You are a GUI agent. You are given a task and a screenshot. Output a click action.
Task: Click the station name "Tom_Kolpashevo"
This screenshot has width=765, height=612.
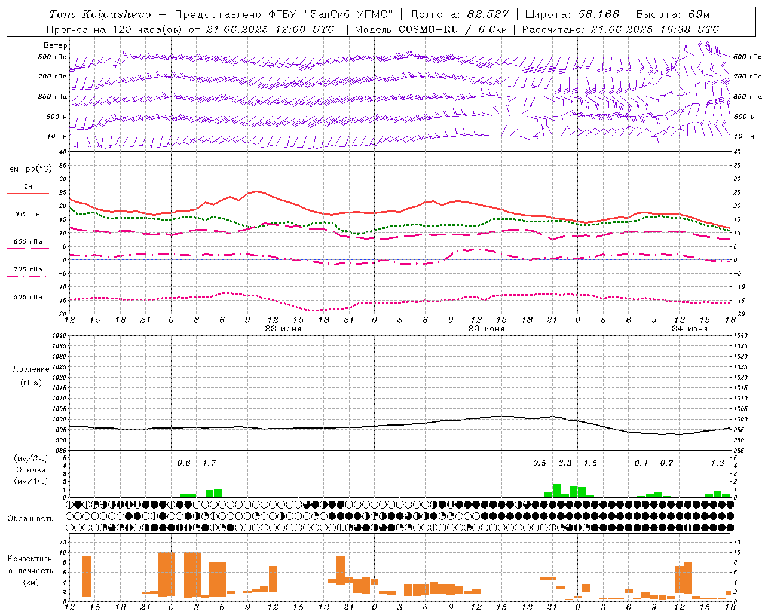pos(100,14)
